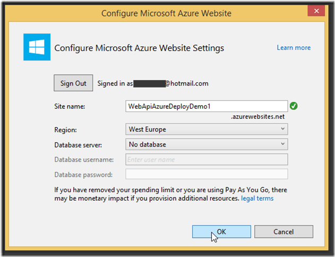The width and height of the screenshot is (335, 257).
Task: Click the Database password field
Action: 207,174
